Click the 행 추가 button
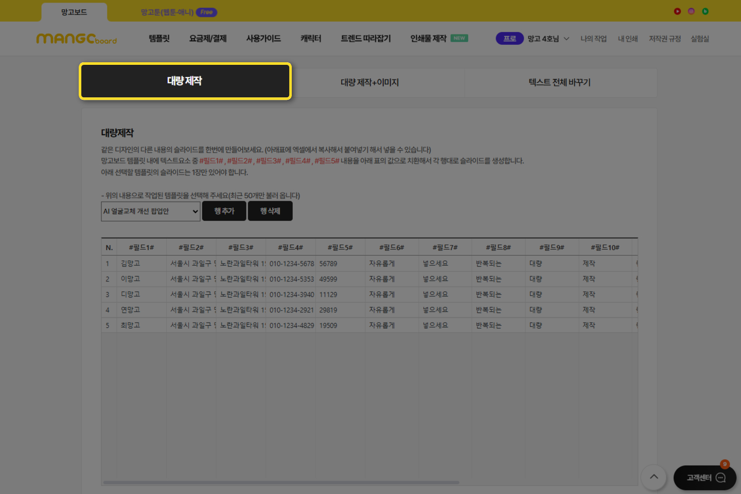Screen dimensions: 741x494 (x=224, y=211)
